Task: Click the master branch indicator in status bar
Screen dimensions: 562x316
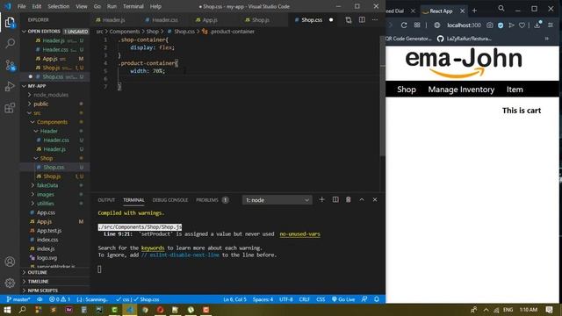Action: (x=18, y=299)
